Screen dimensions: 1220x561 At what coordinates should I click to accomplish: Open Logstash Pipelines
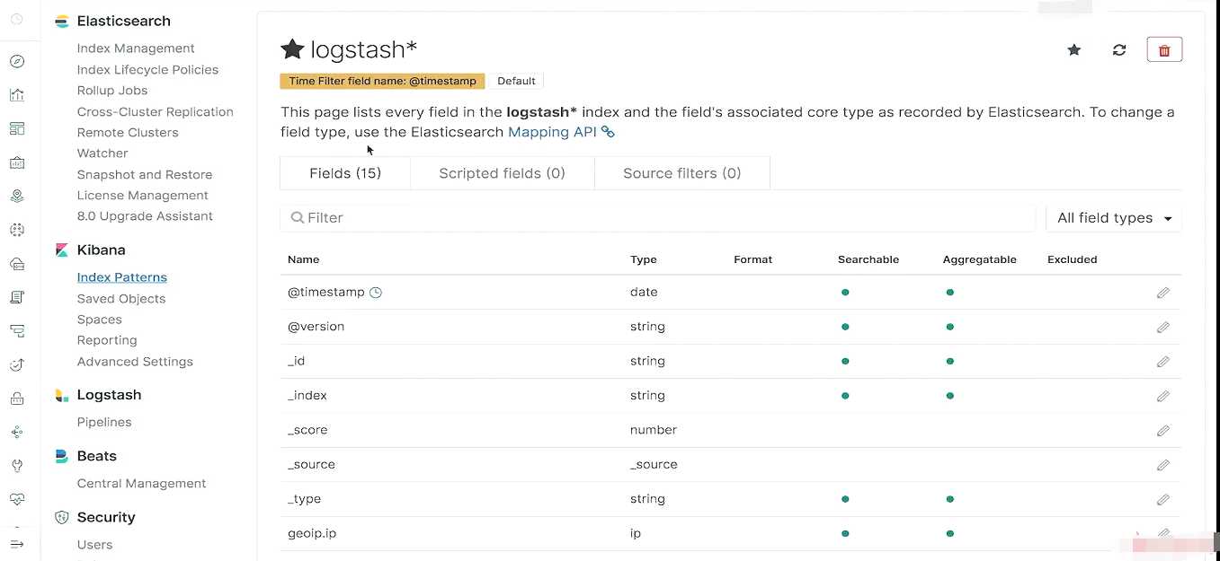click(x=104, y=422)
